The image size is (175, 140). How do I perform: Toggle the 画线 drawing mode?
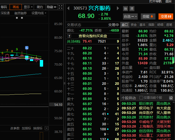pos(16,7)
